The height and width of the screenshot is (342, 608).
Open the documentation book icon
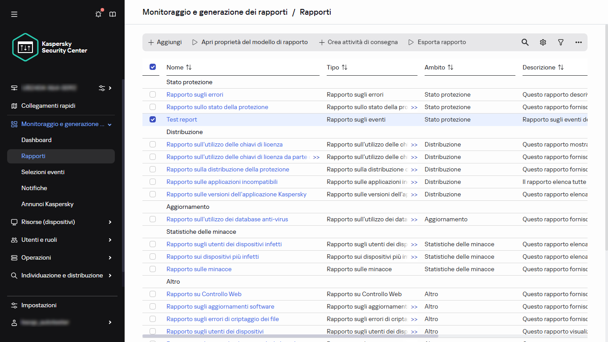(113, 14)
